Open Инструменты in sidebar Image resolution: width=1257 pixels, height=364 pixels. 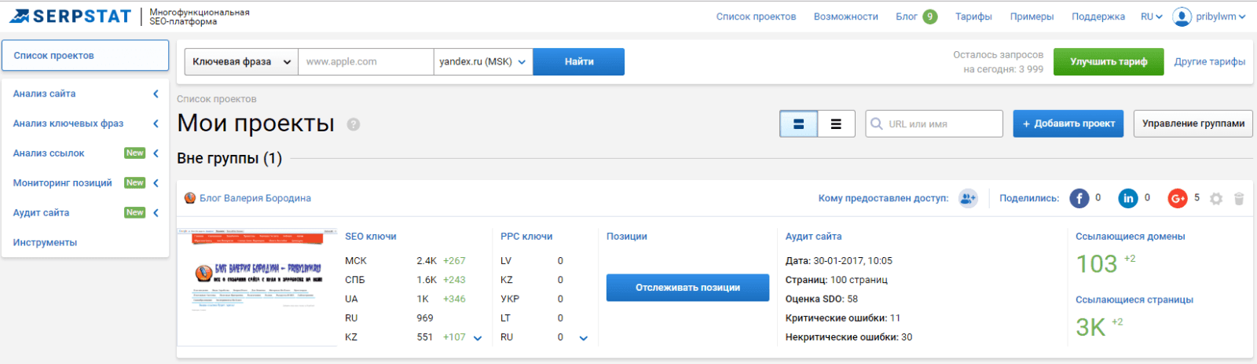pyautogui.click(x=45, y=243)
